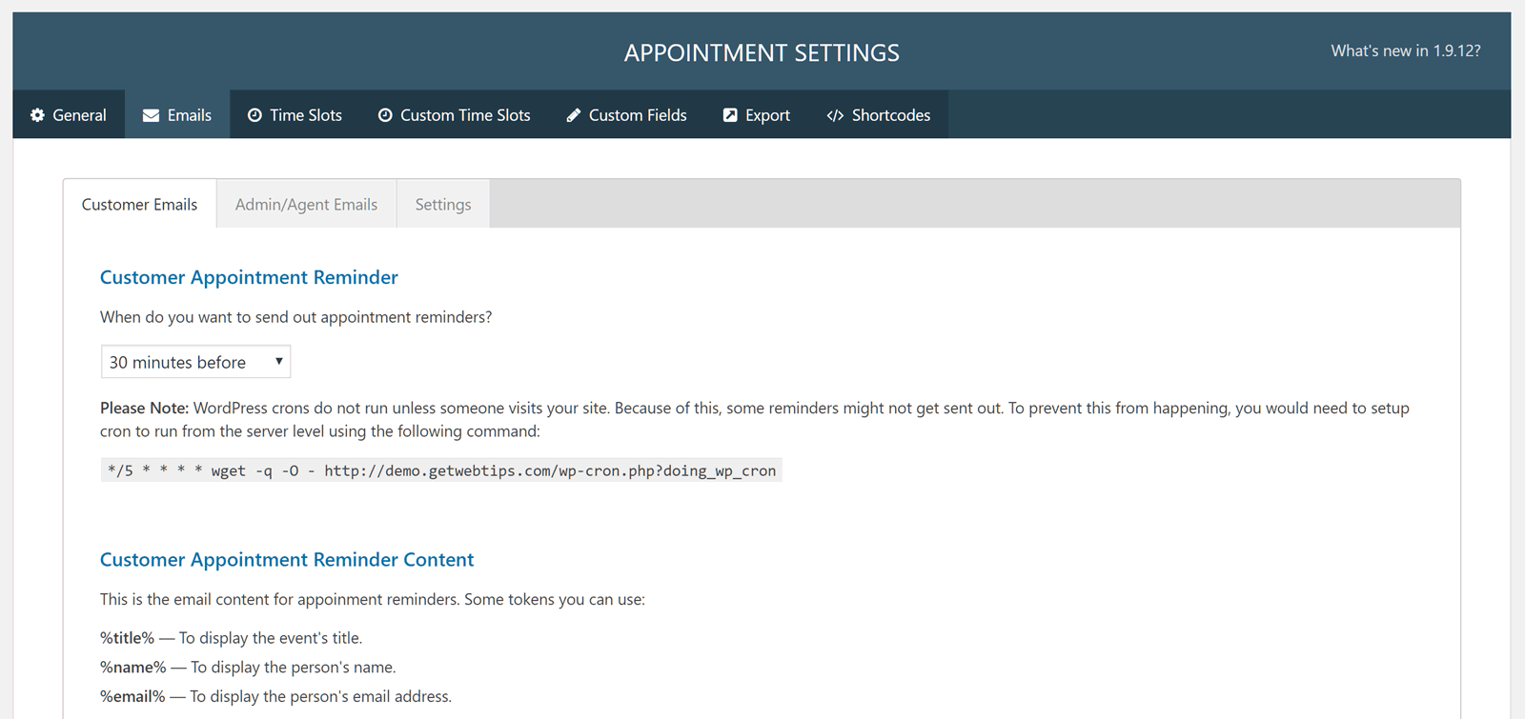Switch to the Admin/Agent Emails tab
Screen dimensions: 1525x719
(306, 205)
